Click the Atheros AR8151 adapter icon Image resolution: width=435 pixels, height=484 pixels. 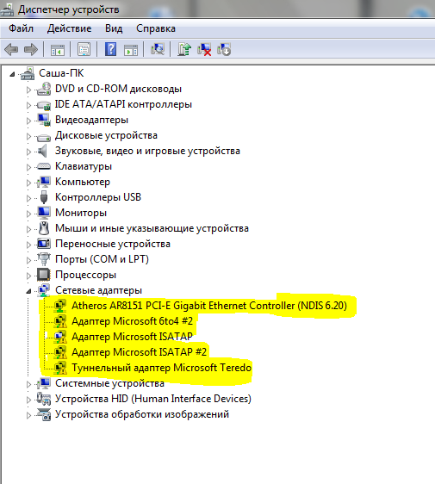[x=60, y=306]
